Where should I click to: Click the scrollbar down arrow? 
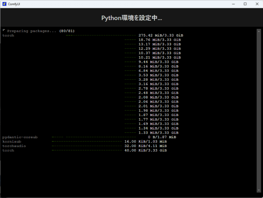(x=259, y=190)
